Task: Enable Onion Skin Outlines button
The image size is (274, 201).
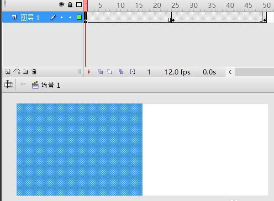Action: pos(110,72)
